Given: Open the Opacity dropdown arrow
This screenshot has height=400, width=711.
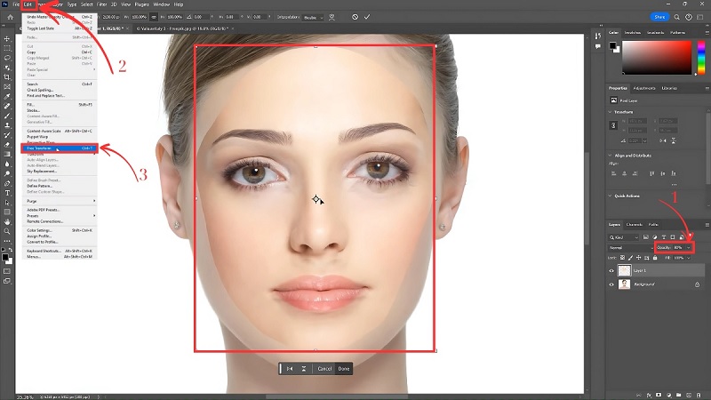Looking at the screenshot, I should (688, 248).
